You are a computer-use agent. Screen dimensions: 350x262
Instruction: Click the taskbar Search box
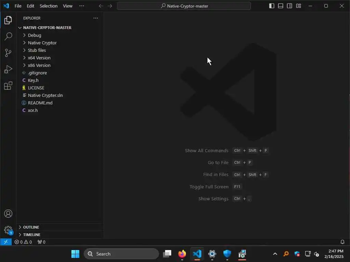[121, 254]
